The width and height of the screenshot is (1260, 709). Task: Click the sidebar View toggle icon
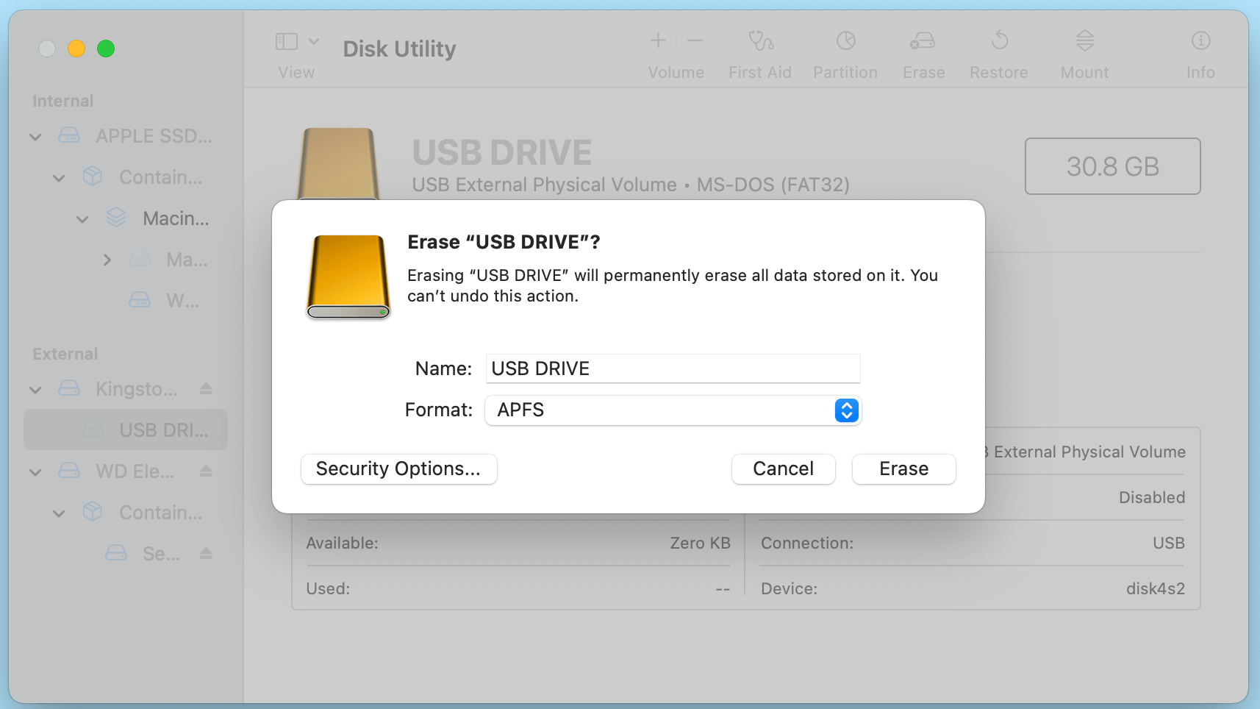(x=287, y=41)
